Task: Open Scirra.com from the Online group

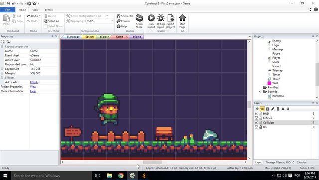Action: 125,16
